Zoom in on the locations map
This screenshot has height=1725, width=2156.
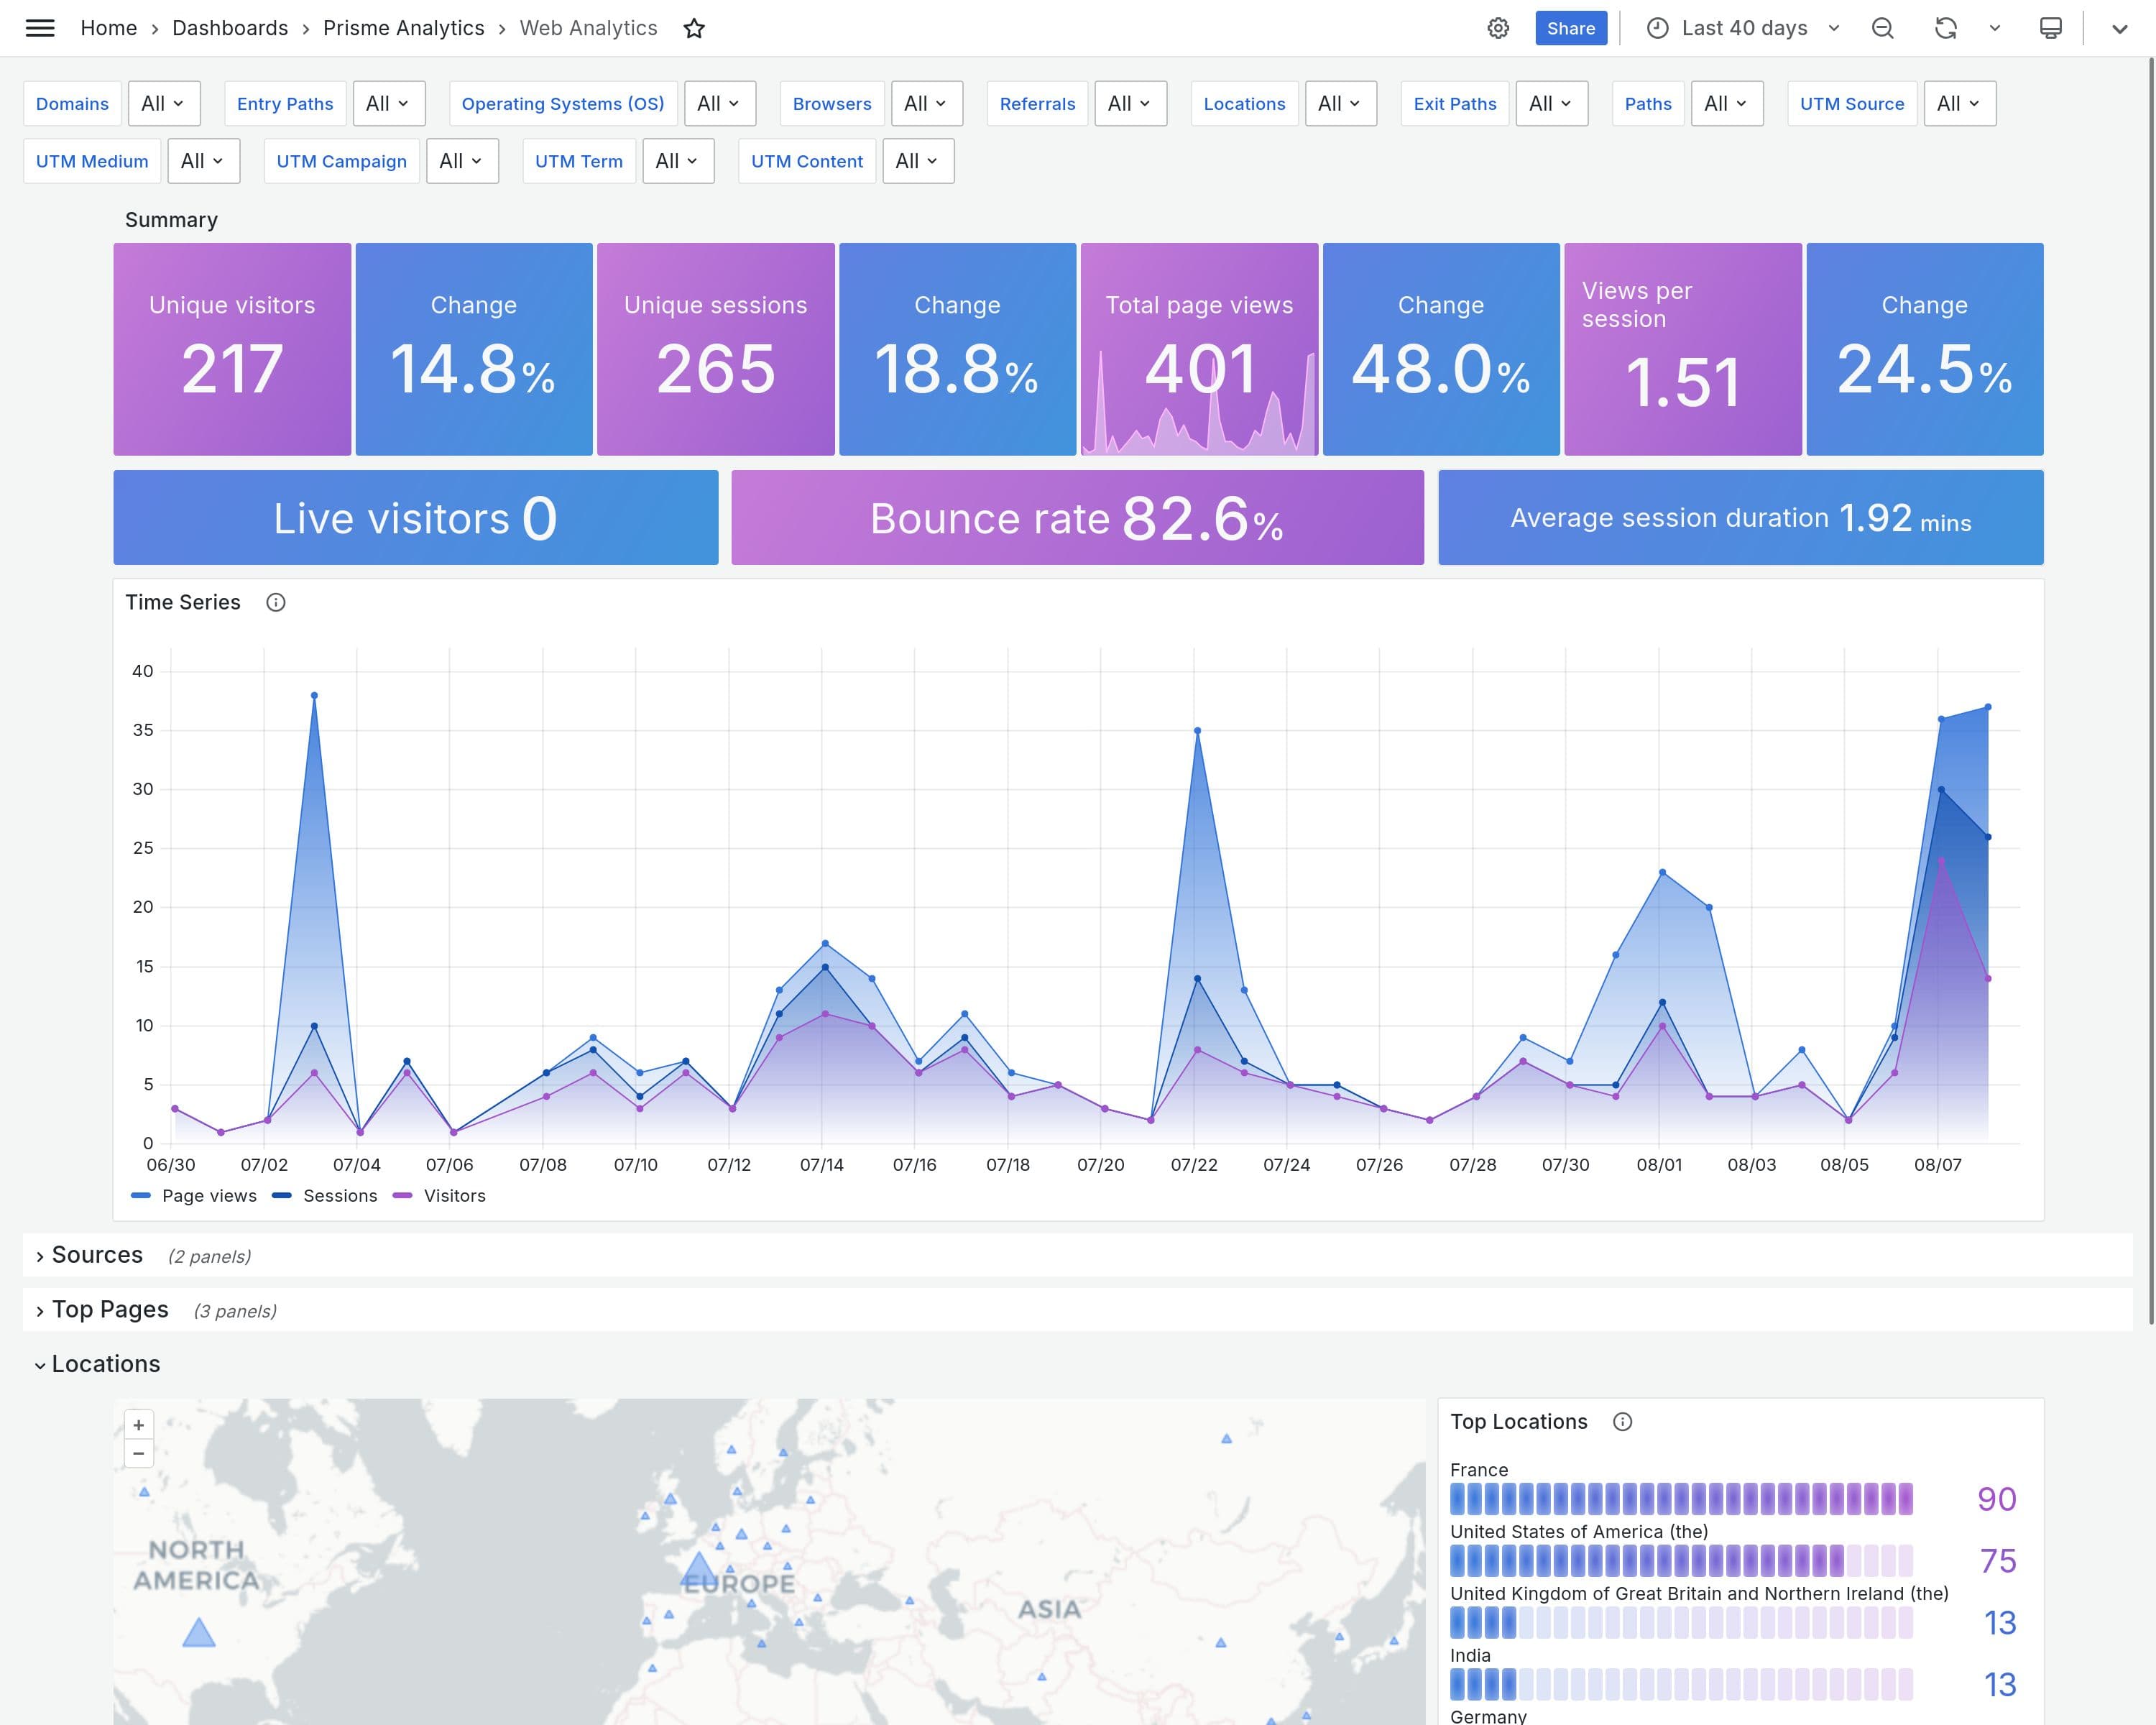point(139,1425)
